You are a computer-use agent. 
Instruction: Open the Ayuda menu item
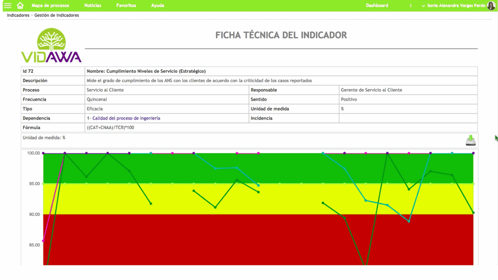click(x=157, y=5)
